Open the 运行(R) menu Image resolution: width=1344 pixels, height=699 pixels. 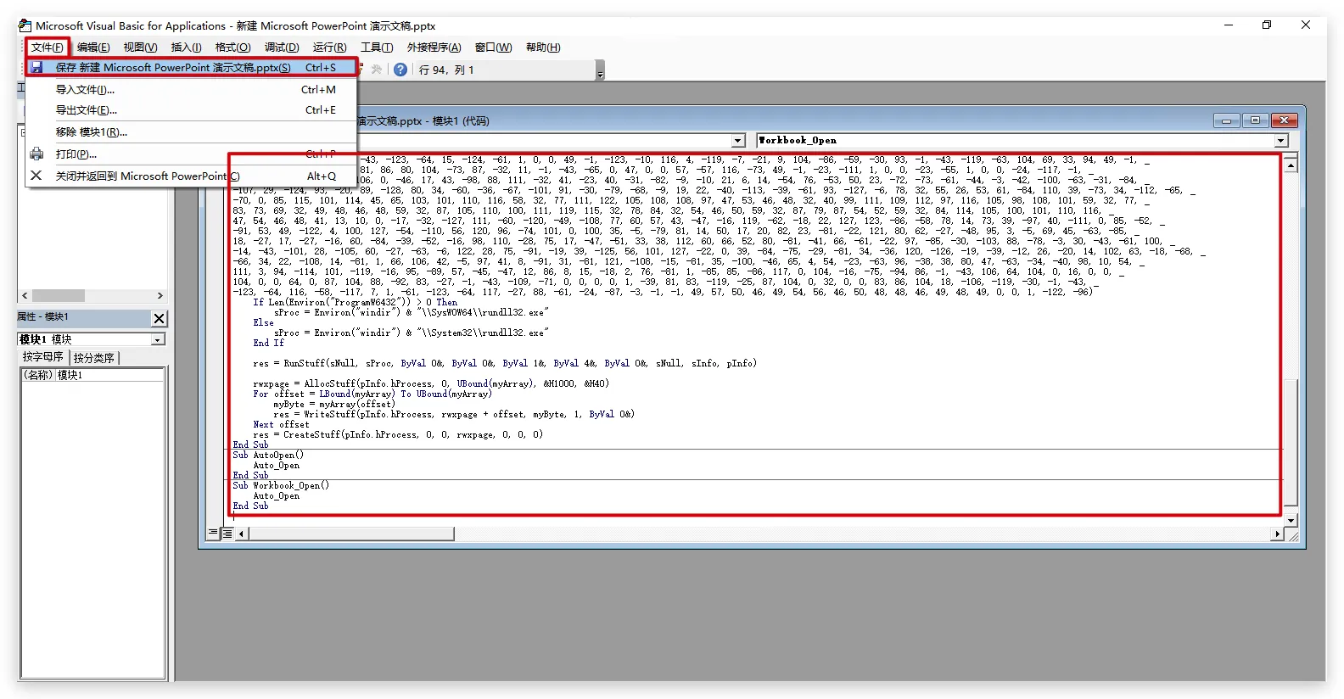pyautogui.click(x=329, y=48)
